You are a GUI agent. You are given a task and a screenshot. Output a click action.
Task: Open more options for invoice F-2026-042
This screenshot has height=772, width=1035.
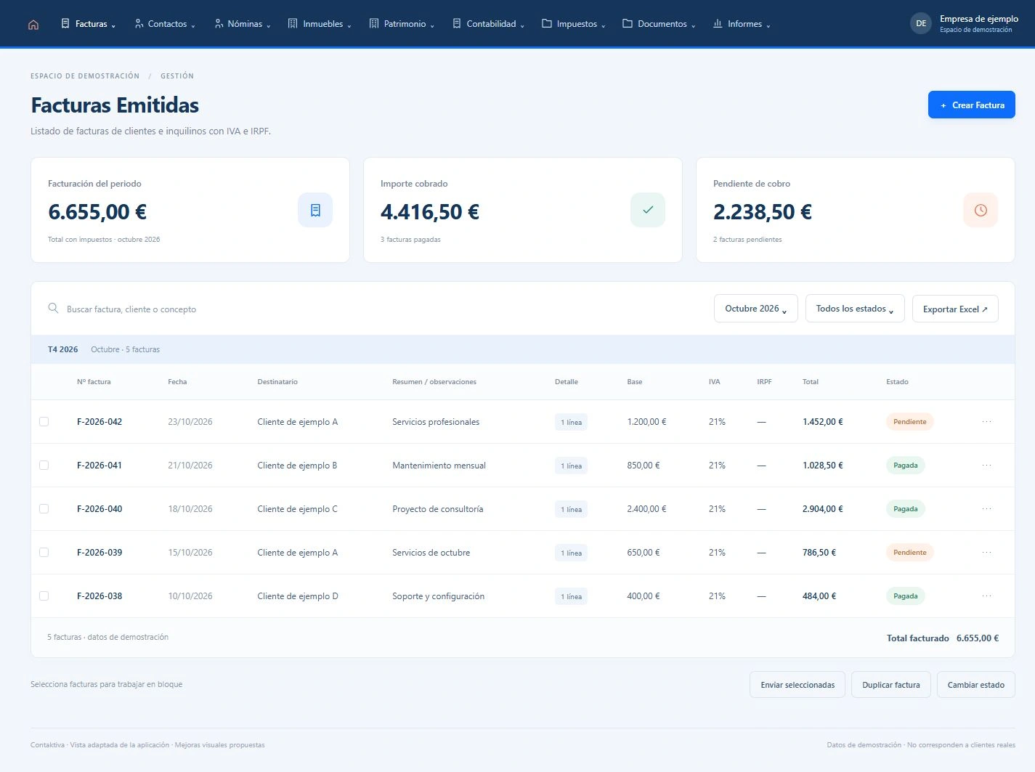click(x=986, y=422)
